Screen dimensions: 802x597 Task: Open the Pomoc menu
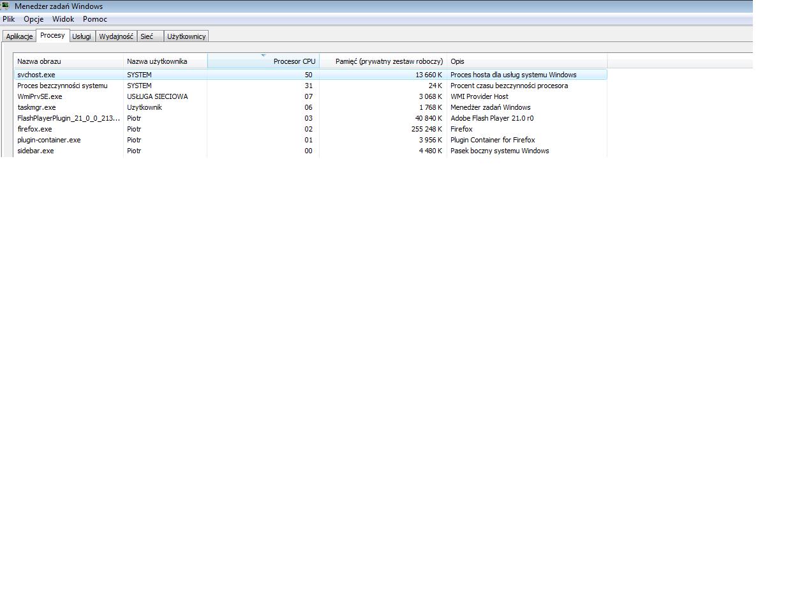[95, 19]
